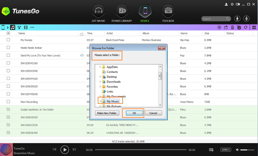Image resolution: width=258 pixels, height=156 pixels.
Task: Expand the AppData folder node
Action: click(x=100, y=67)
